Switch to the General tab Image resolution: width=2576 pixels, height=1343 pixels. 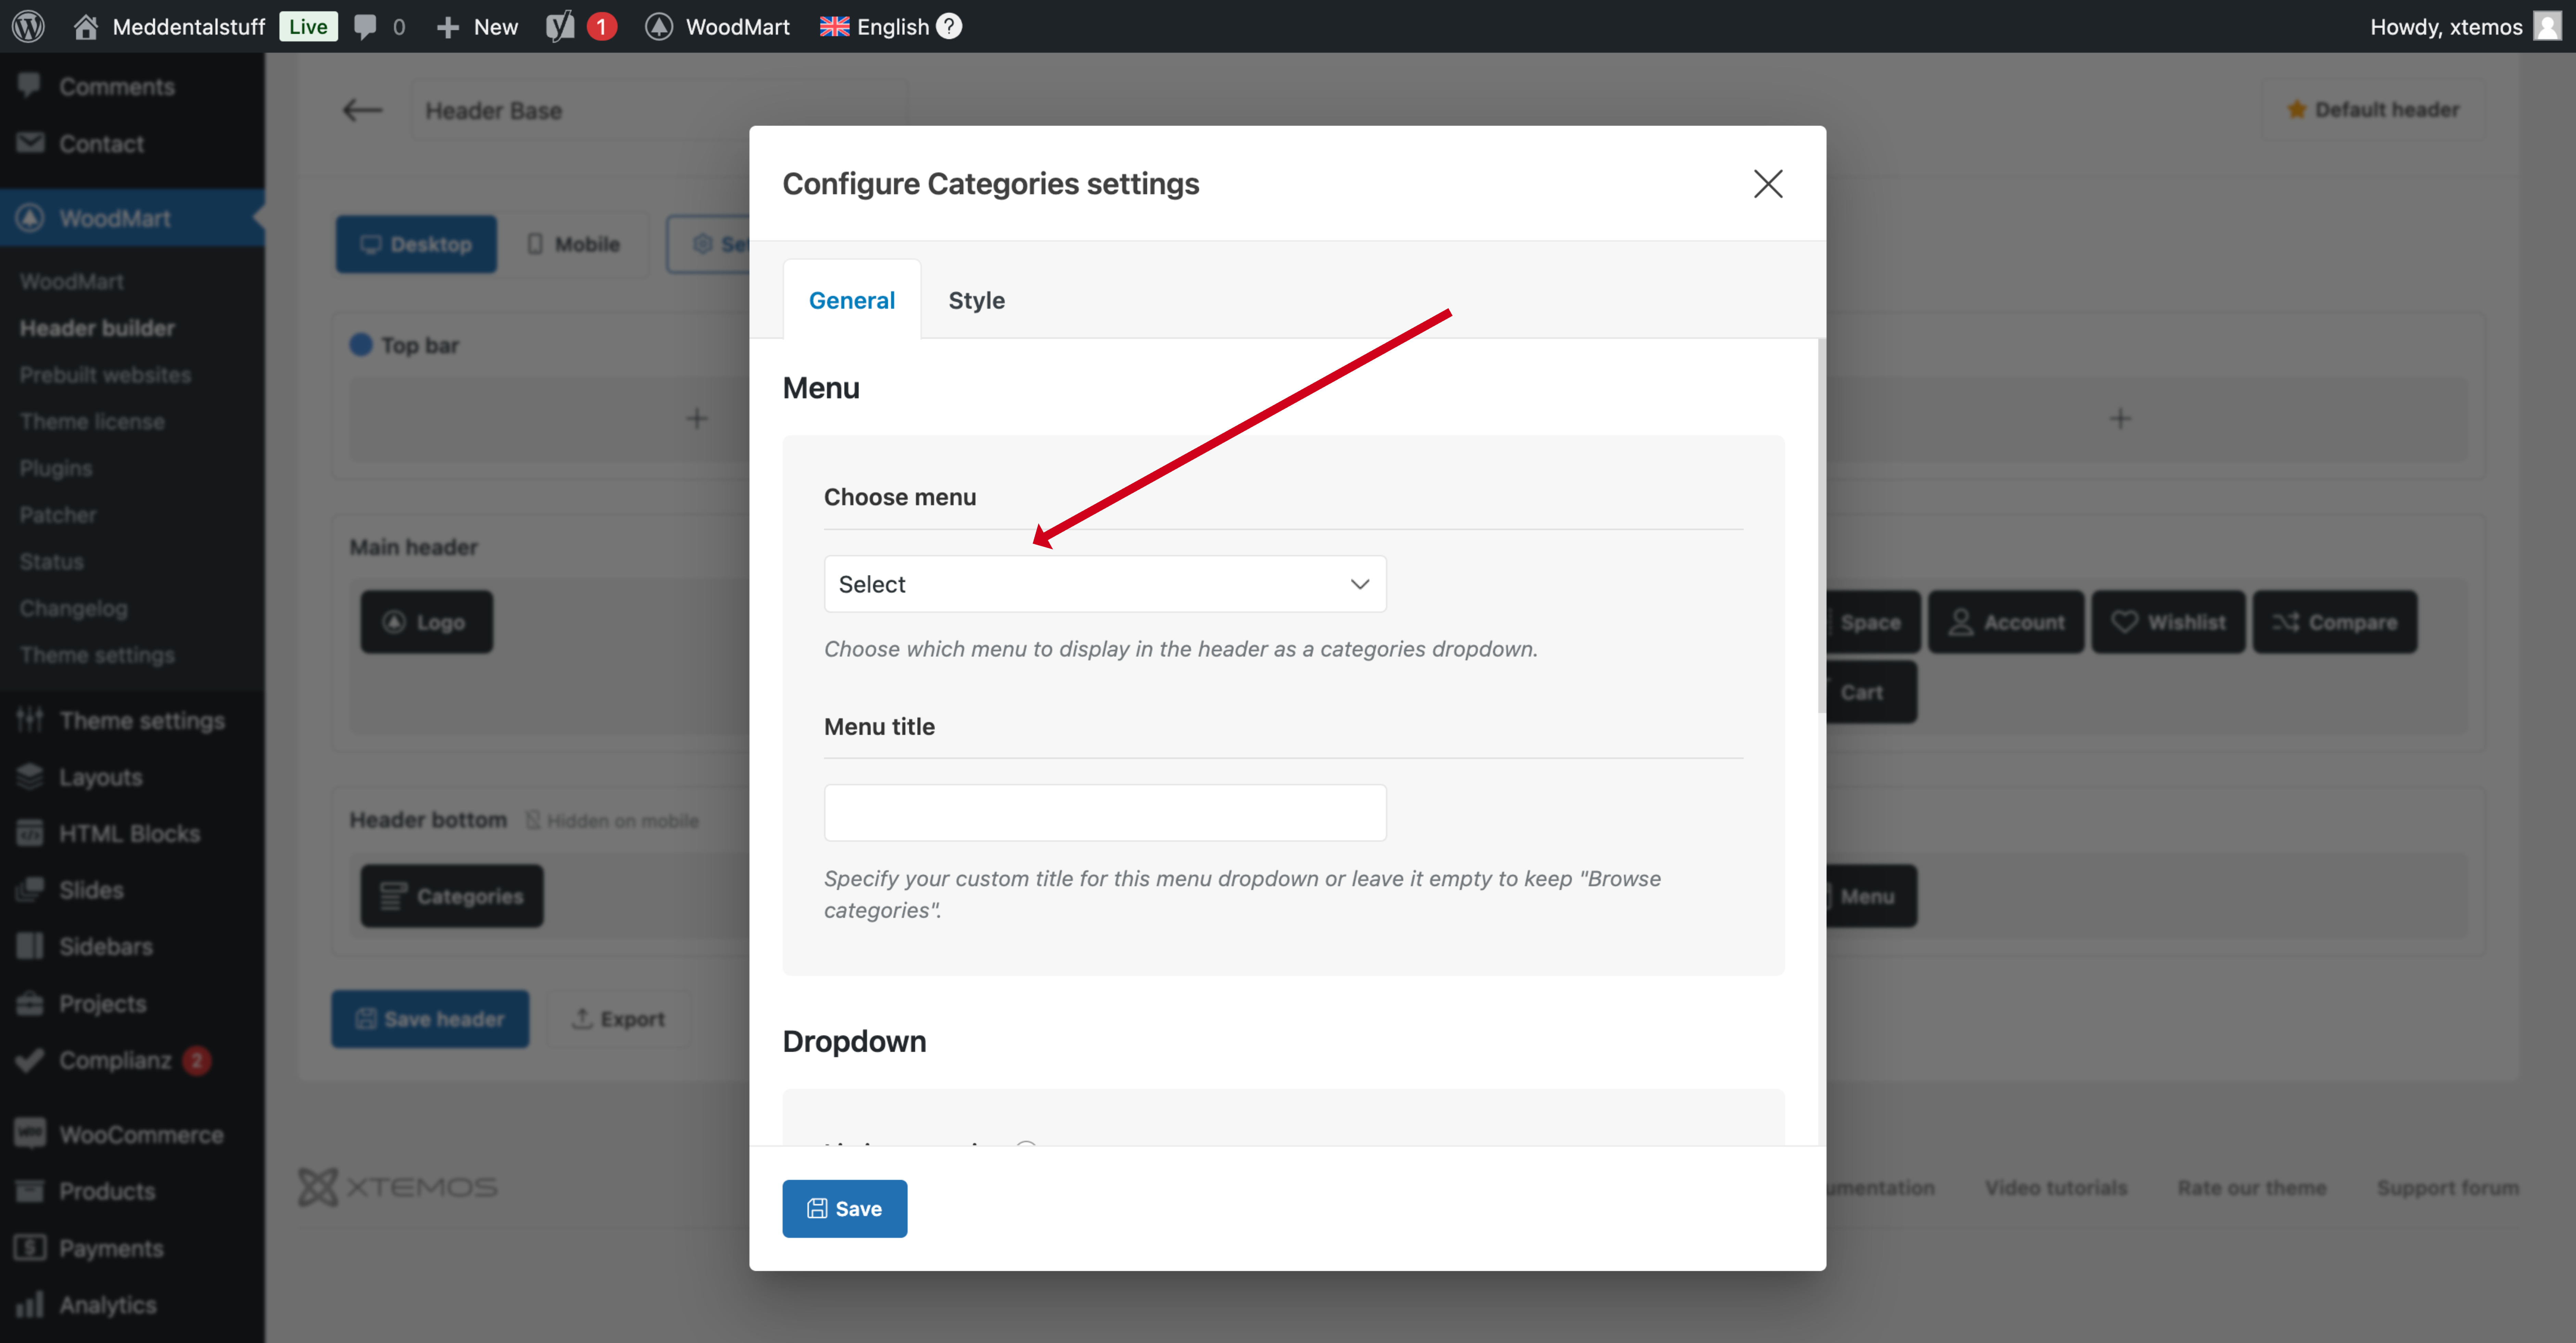click(x=852, y=300)
